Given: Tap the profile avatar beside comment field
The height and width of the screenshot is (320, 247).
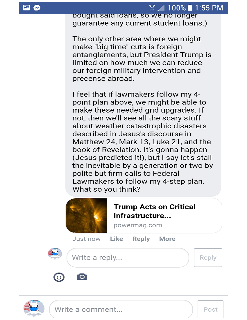Looking at the screenshot, I should tap(34, 308).
